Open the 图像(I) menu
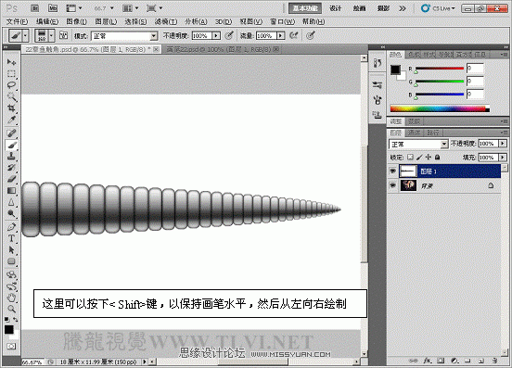The width and height of the screenshot is (512, 368). 76,21
